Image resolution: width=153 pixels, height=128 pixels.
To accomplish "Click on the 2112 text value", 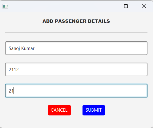I will pyautogui.click(x=14, y=70).
